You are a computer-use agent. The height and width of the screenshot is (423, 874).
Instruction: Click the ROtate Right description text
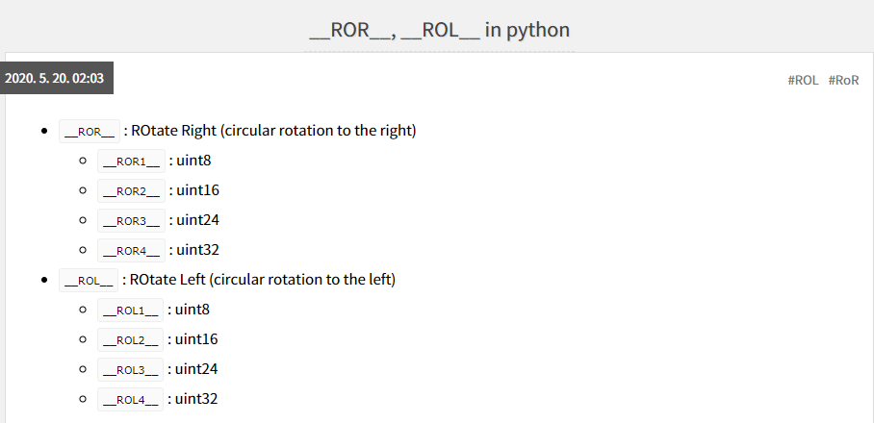[x=273, y=131]
